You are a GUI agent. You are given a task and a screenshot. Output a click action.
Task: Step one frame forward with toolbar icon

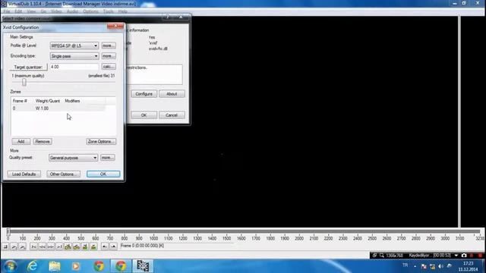click(x=50, y=246)
